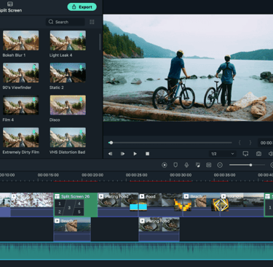Download the Film 4 effect
273x267 pixels.
pos(34,99)
